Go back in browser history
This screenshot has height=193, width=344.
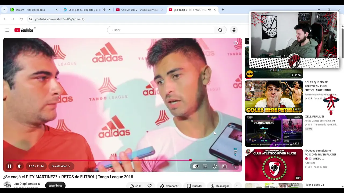tap(5, 19)
